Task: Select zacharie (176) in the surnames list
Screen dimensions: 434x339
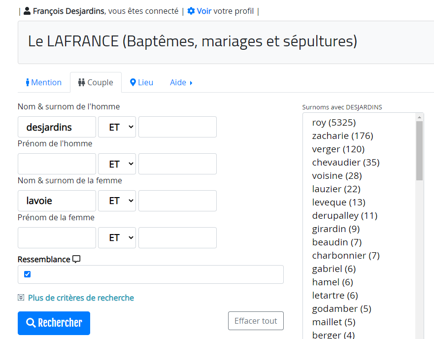Action: click(343, 136)
